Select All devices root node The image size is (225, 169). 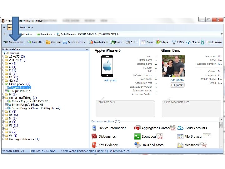pos(12,53)
